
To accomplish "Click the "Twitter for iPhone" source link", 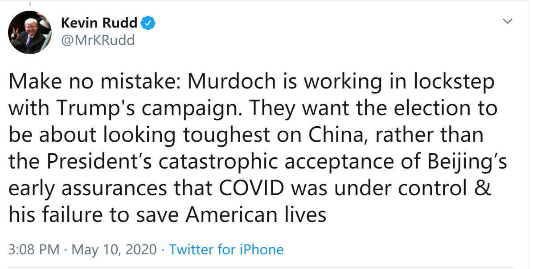I will [226, 249].
